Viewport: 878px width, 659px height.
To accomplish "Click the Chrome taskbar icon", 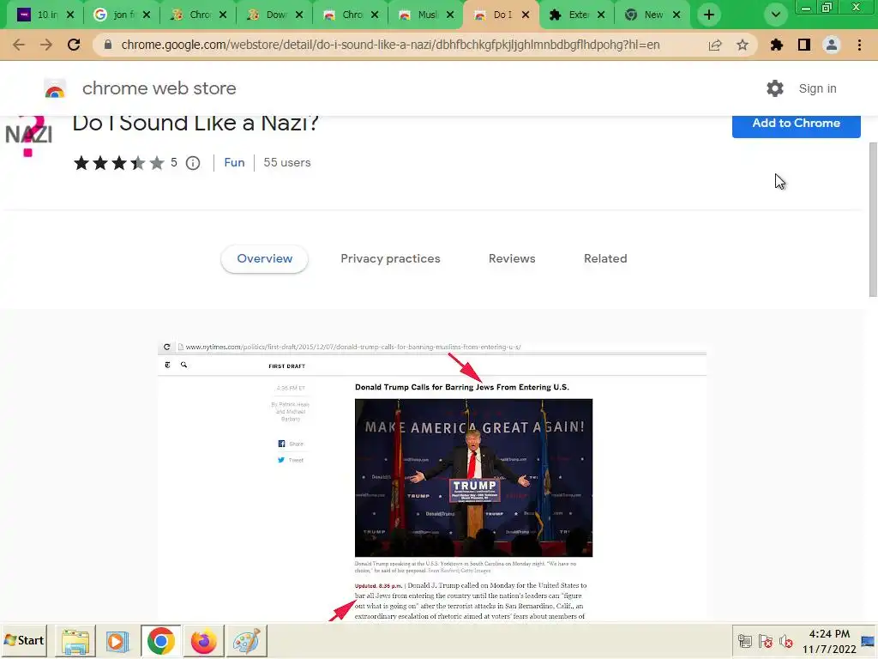I will (160, 641).
